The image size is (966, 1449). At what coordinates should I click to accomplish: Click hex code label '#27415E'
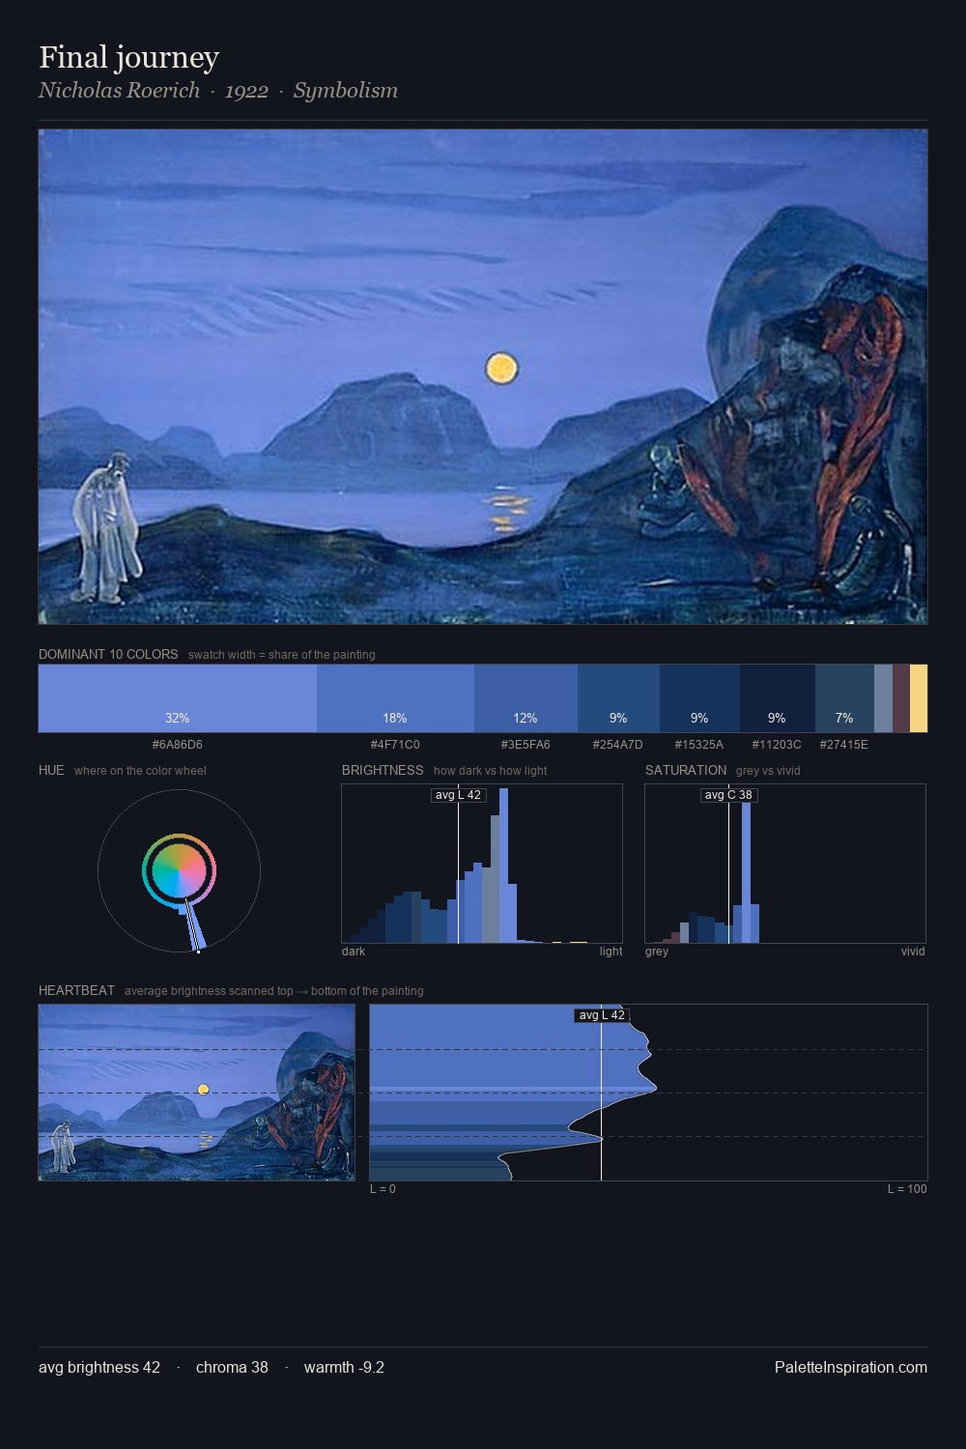(844, 745)
